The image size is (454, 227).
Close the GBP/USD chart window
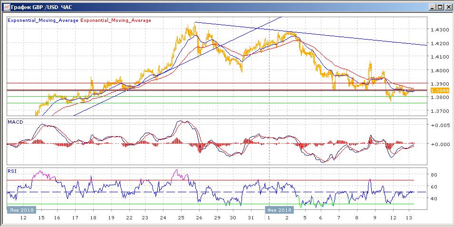(x=447, y=7)
